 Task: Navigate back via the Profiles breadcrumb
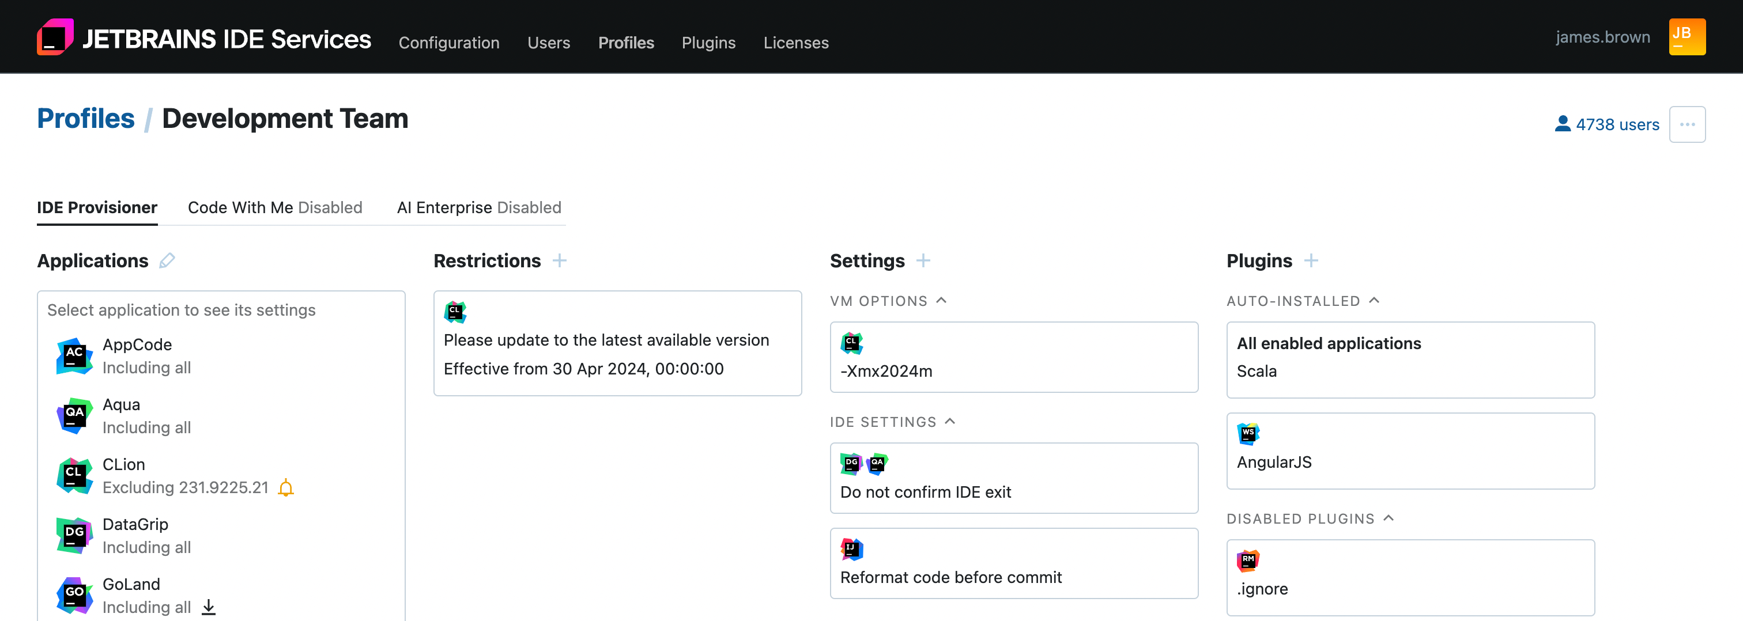coord(86,118)
